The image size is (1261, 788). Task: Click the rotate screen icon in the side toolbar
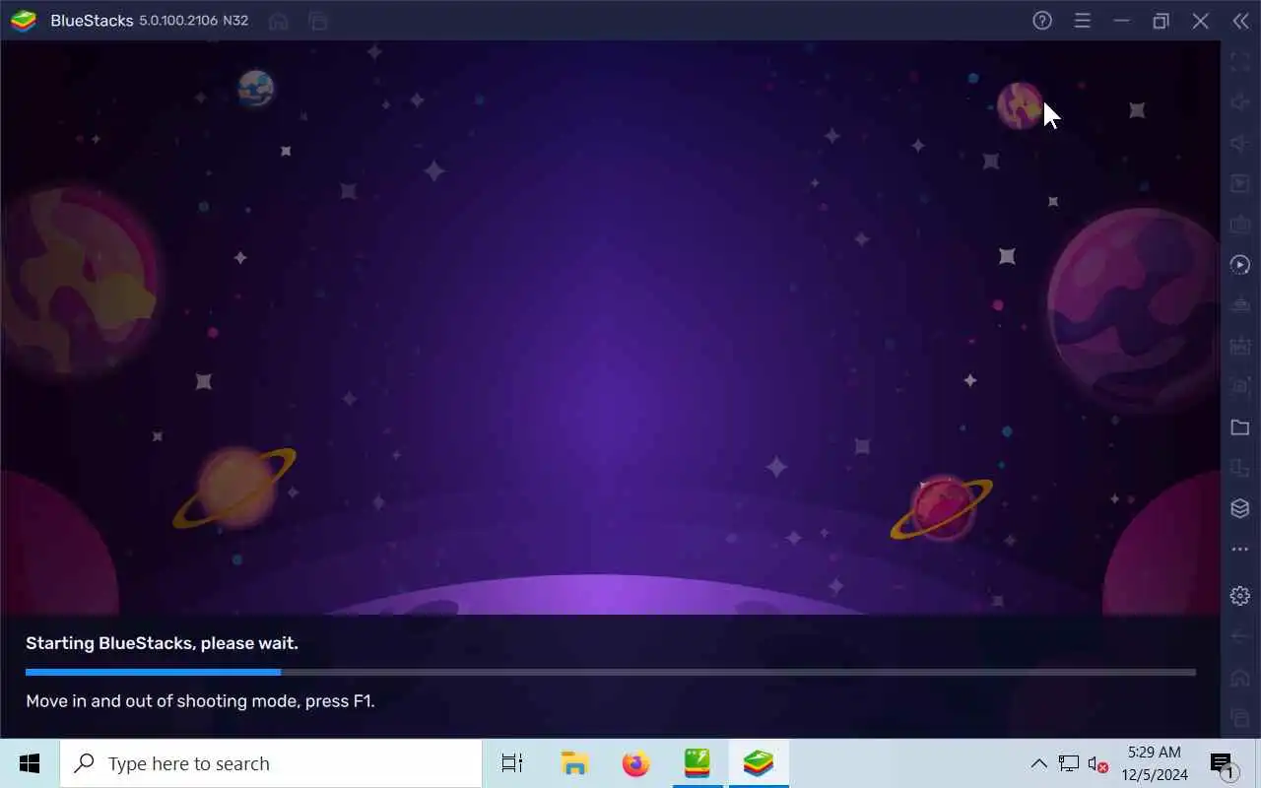click(x=1240, y=468)
